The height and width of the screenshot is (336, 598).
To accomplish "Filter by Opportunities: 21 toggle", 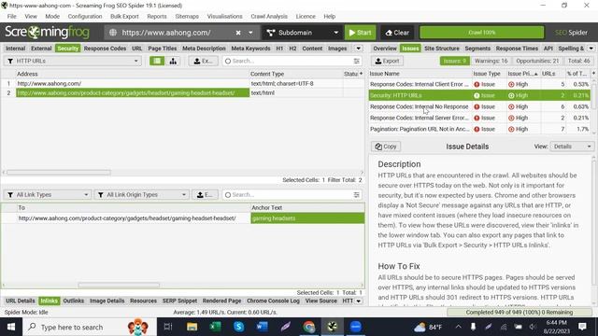I will coord(537,61).
